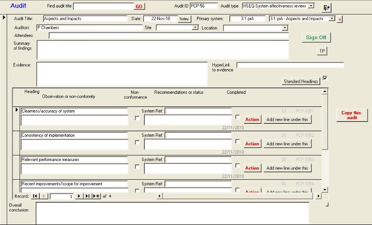Click the faded reference PCP-1051
The height and width of the screenshot is (225, 372).
(305, 111)
